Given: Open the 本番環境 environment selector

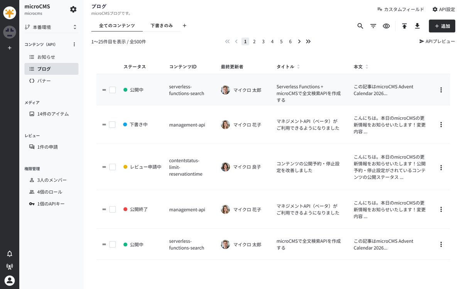Looking at the screenshot, I should point(51,27).
